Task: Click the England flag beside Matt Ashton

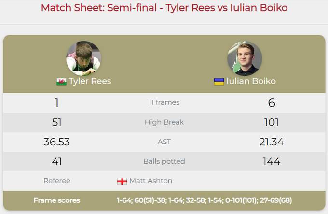Action: pyautogui.click(x=122, y=181)
